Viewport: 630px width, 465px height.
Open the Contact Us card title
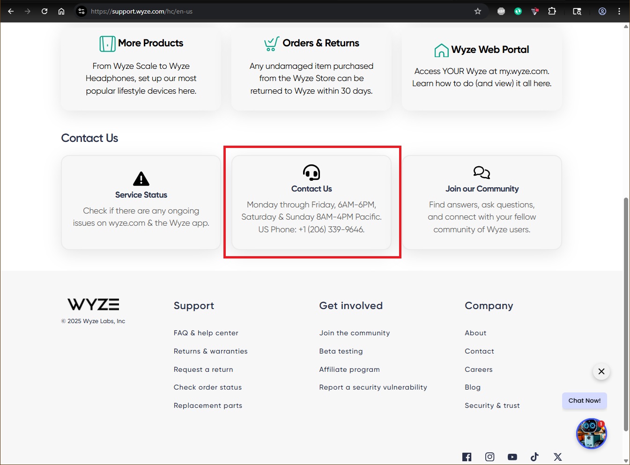(311, 189)
